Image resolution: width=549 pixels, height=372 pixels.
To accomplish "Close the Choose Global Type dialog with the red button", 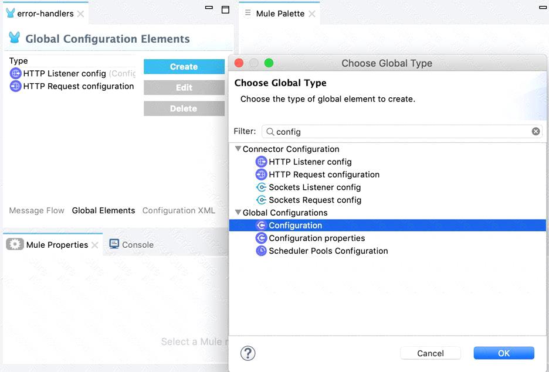I will point(239,63).
